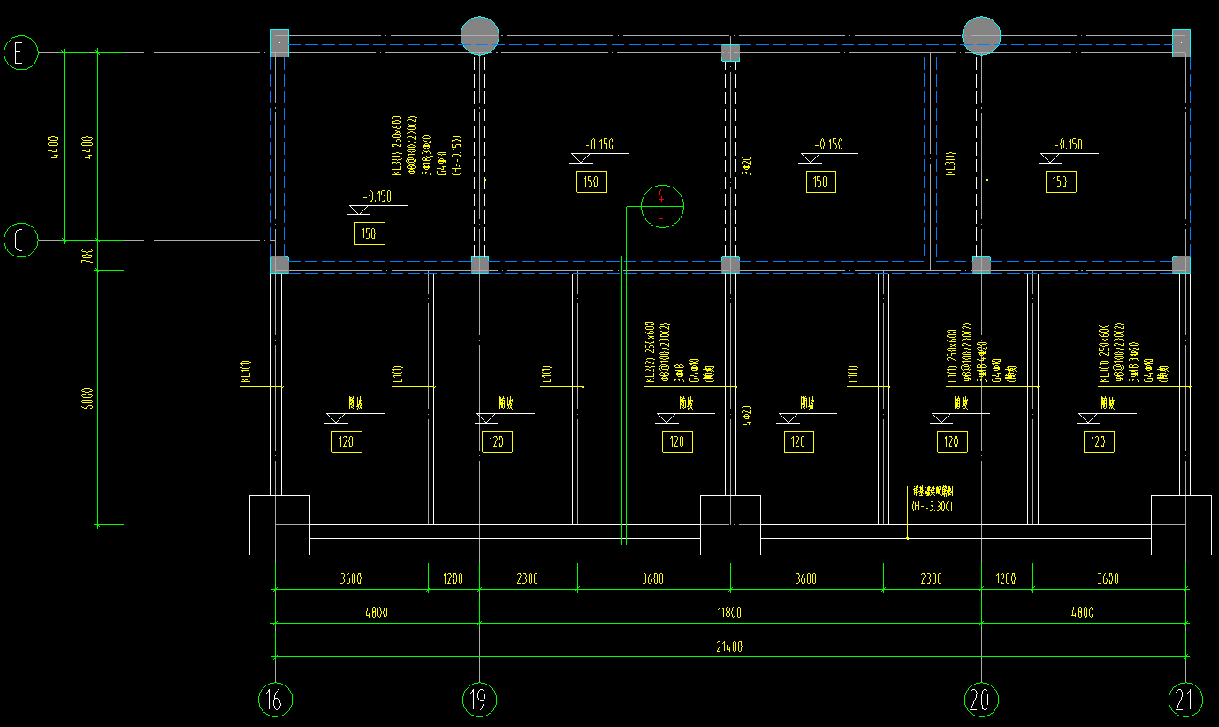
Task: Select the 3600 dimension ending at axis 21
Action: pos(1108,579)
